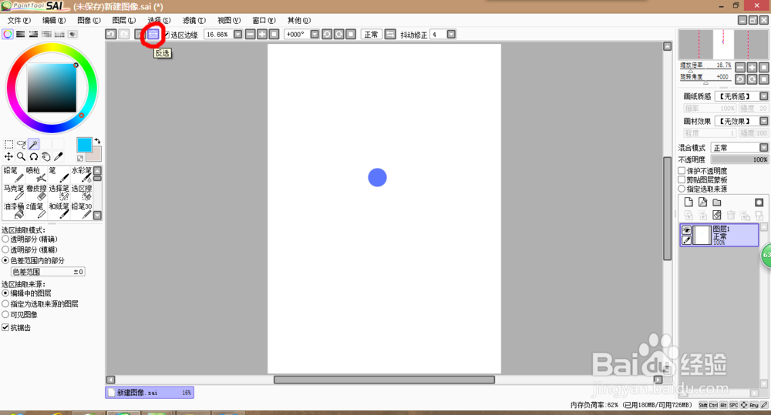Select the rotate view tool
Screen dimensions: 771x415
[33, 156]
